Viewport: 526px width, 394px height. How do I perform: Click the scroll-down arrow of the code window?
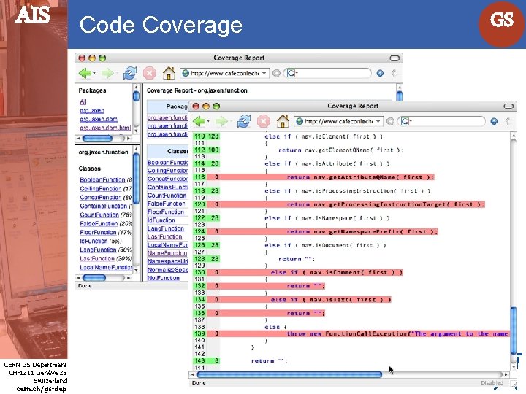(514, 366)
